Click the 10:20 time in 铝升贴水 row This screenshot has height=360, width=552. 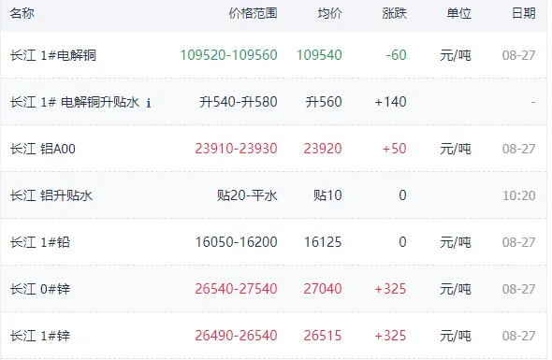tap(519, 195)
